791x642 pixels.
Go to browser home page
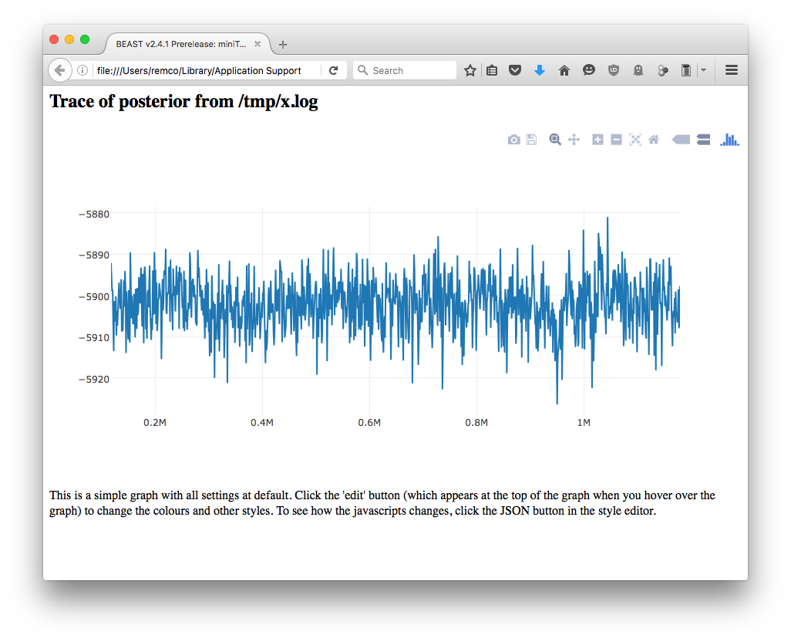point(564,71)
